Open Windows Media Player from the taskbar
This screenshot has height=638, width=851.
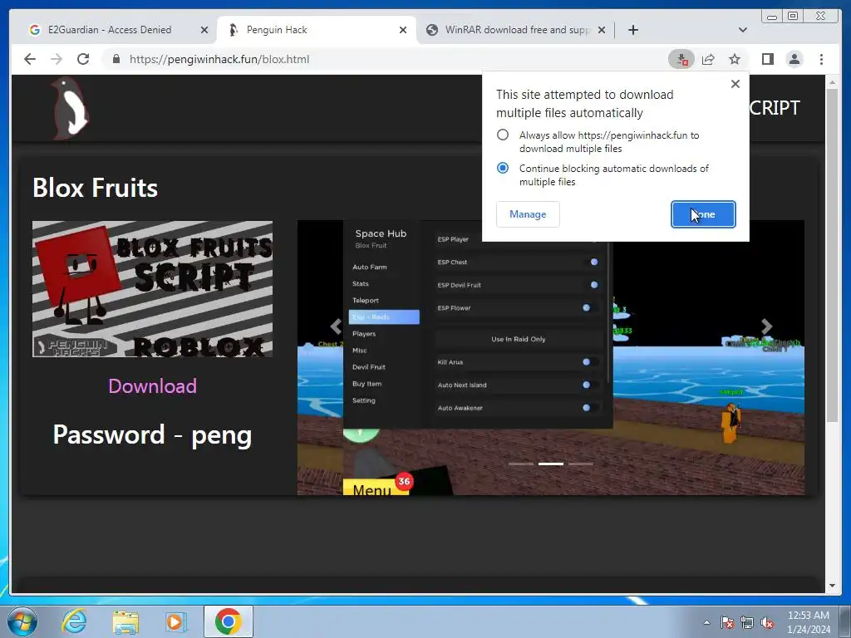(x=175, y=621)
